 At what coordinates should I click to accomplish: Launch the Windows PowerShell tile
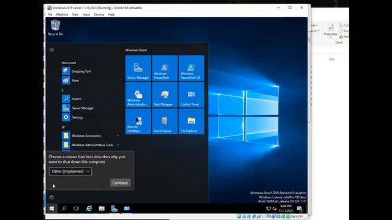point(165,68)
